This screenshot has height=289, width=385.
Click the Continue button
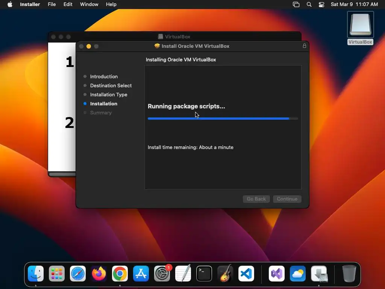point(287,199)
